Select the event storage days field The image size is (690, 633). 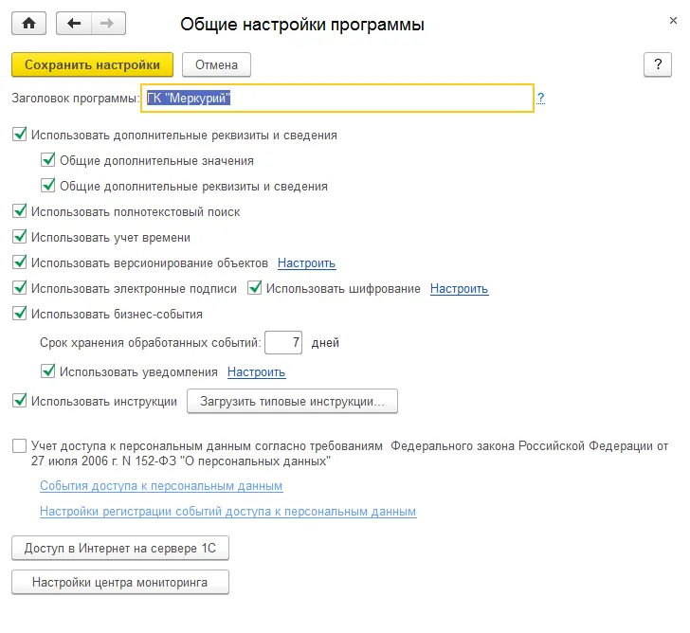[283, 342]
